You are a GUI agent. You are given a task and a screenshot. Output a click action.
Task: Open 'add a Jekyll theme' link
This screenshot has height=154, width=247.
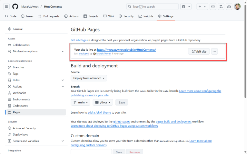99,113
